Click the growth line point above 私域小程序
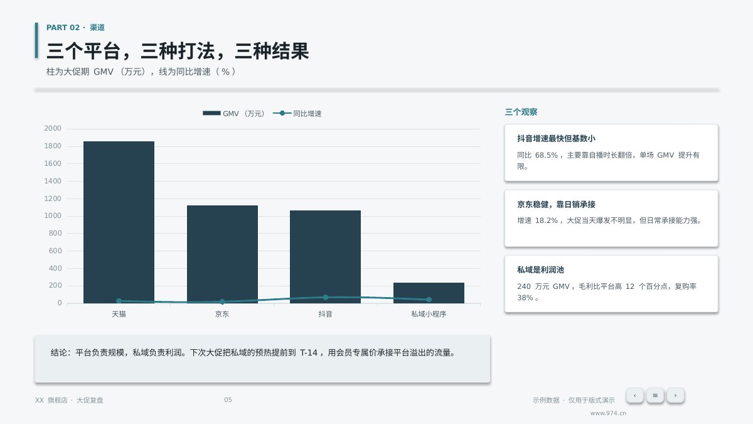 [x=429, y=300]
